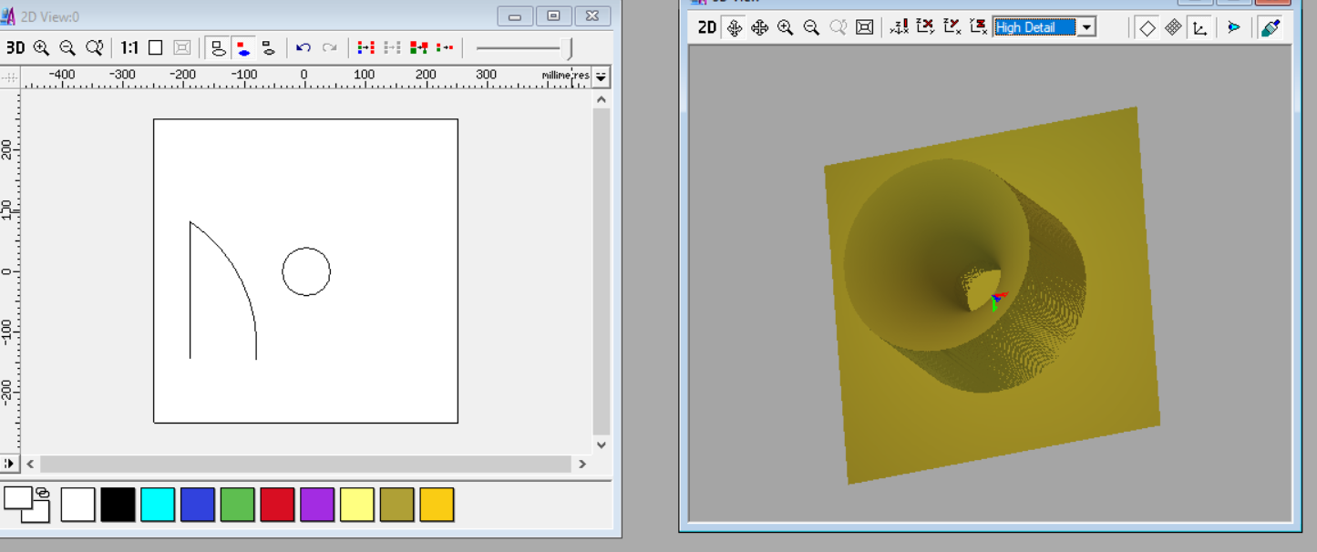Toggle bitmap-on-top display mode with blue shape
The image size is (1317, 552).
click(x=243, y=48)
